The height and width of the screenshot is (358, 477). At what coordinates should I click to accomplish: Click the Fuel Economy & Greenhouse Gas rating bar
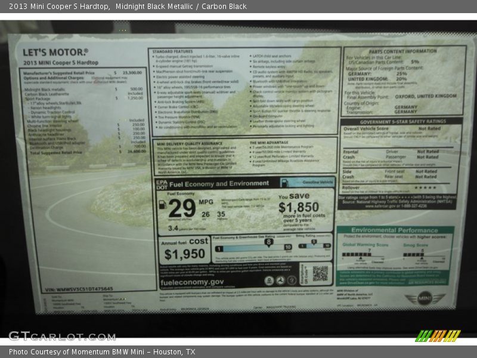[x=253, y=247]
